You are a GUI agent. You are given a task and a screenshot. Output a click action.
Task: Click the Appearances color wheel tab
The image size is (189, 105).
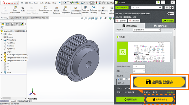[22, 24]
